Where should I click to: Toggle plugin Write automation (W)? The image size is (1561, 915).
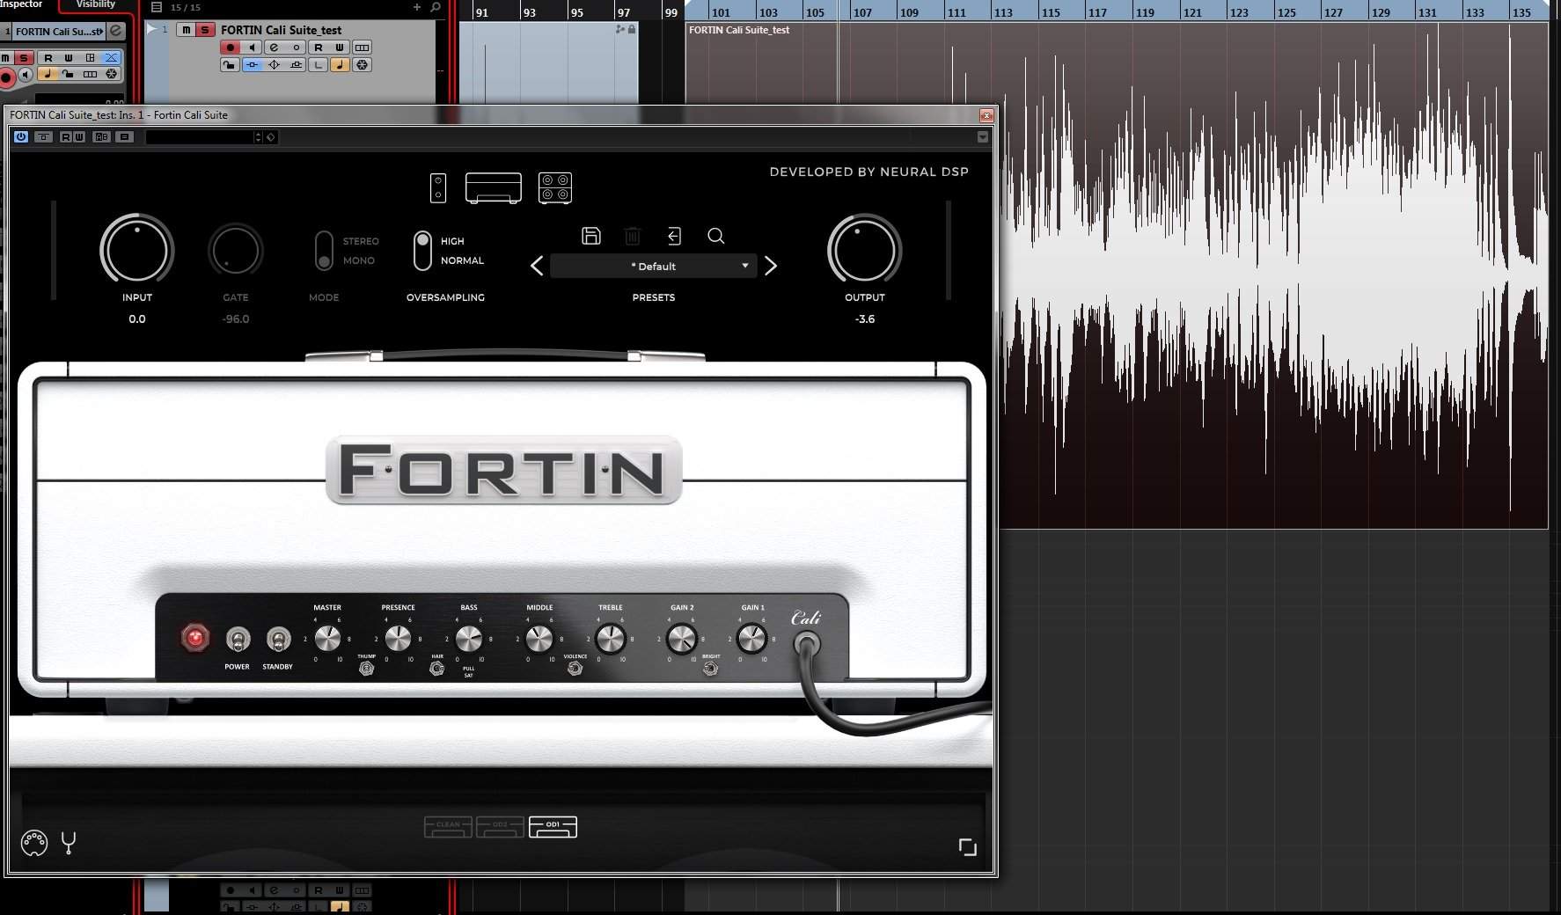click(79, 137)
